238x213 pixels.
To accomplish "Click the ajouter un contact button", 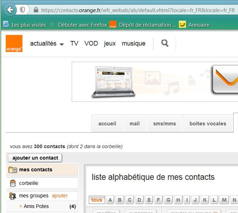I will point(35,158).
